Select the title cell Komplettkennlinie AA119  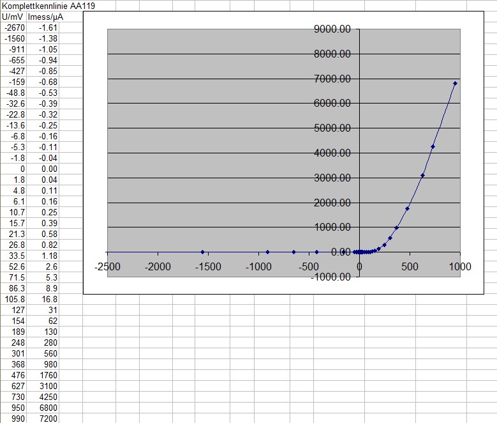pos(48,6)
